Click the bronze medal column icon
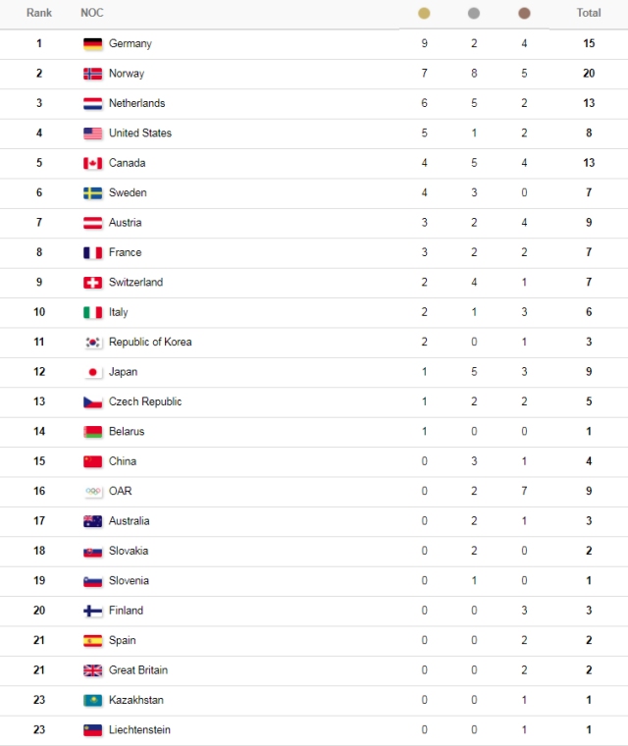This screenshot has height=746, width=628. click(524, 14)
